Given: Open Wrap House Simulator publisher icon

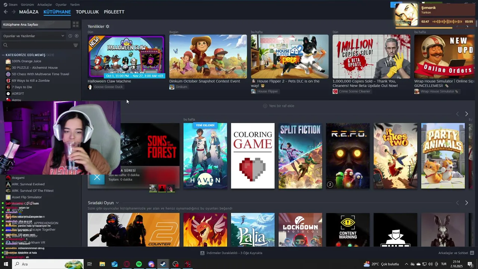Looking at the screenshot, I should point(417,92).
